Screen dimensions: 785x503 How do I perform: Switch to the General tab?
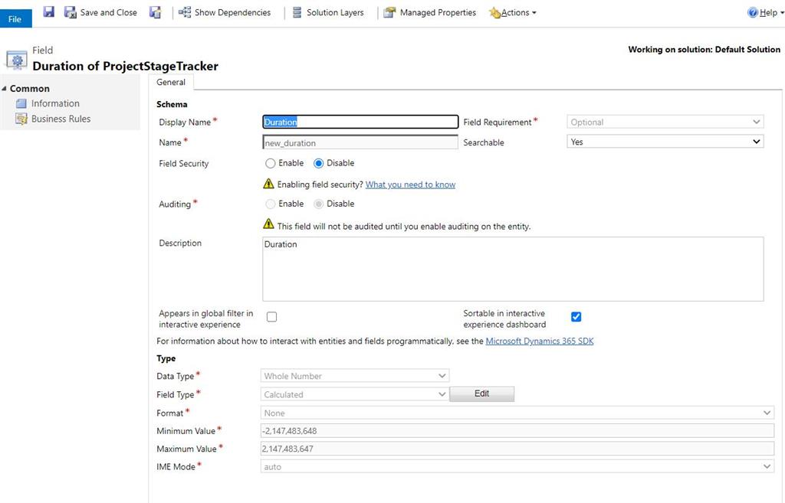(x=170, y=82)
